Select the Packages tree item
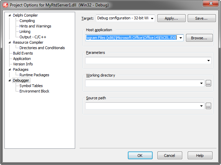221x165 pixels. [x=21, y=69]
